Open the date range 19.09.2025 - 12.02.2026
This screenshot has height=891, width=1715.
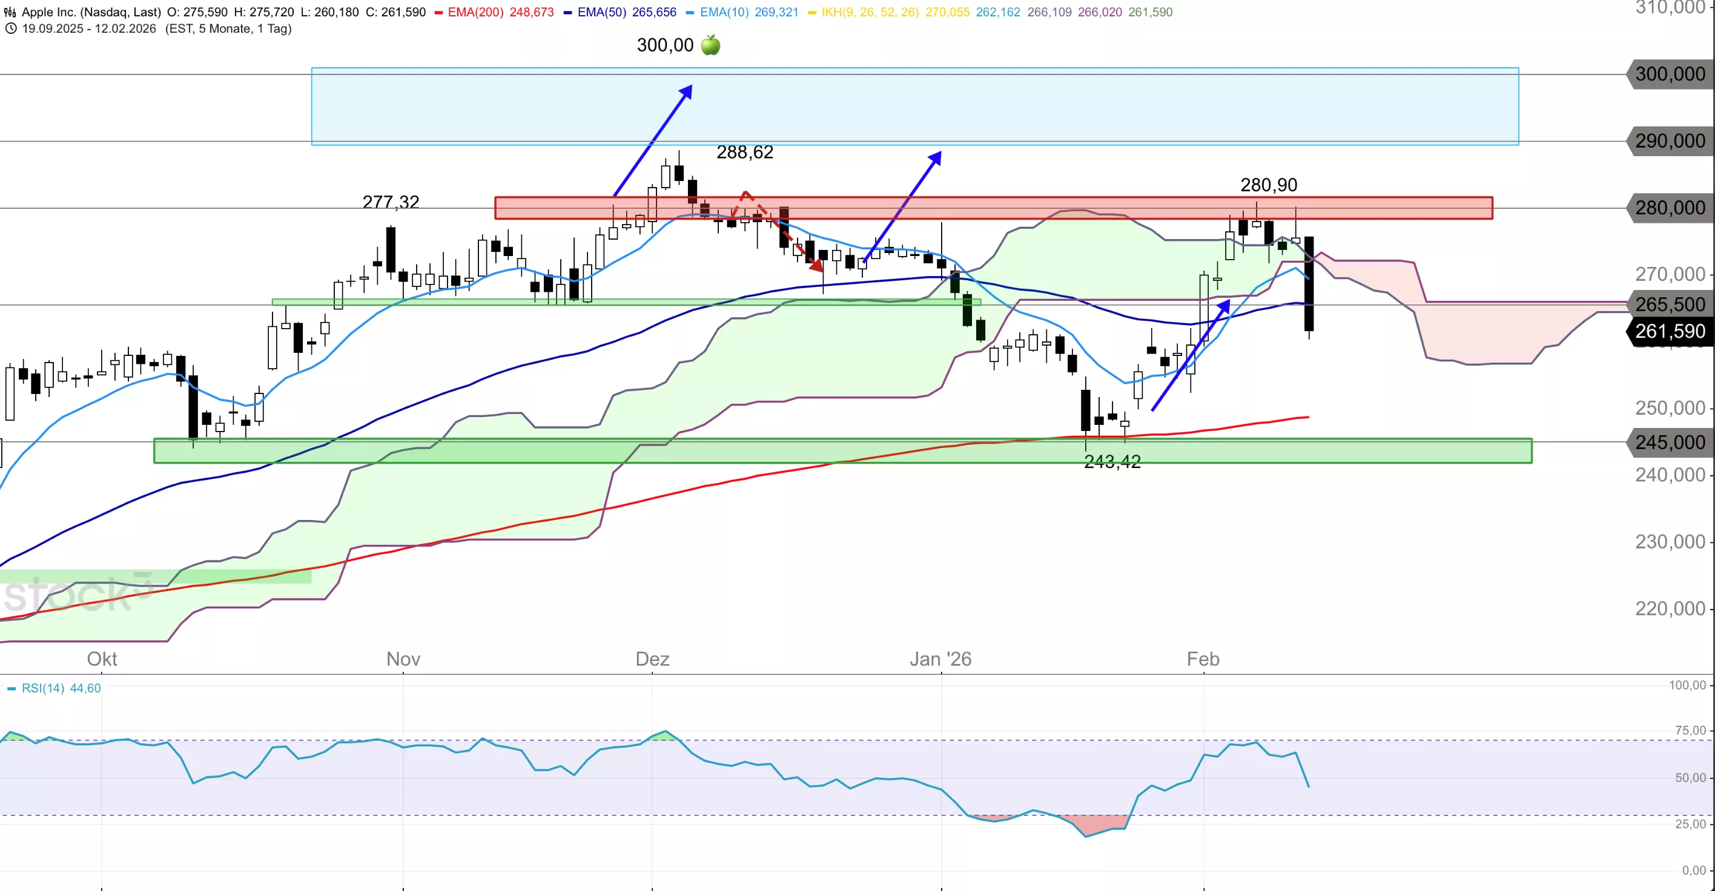[x=89, y=28]
